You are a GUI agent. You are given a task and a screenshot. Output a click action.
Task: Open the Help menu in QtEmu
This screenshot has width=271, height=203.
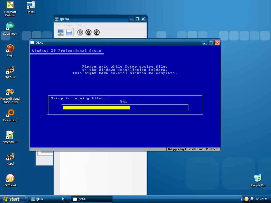coord(79,25)
